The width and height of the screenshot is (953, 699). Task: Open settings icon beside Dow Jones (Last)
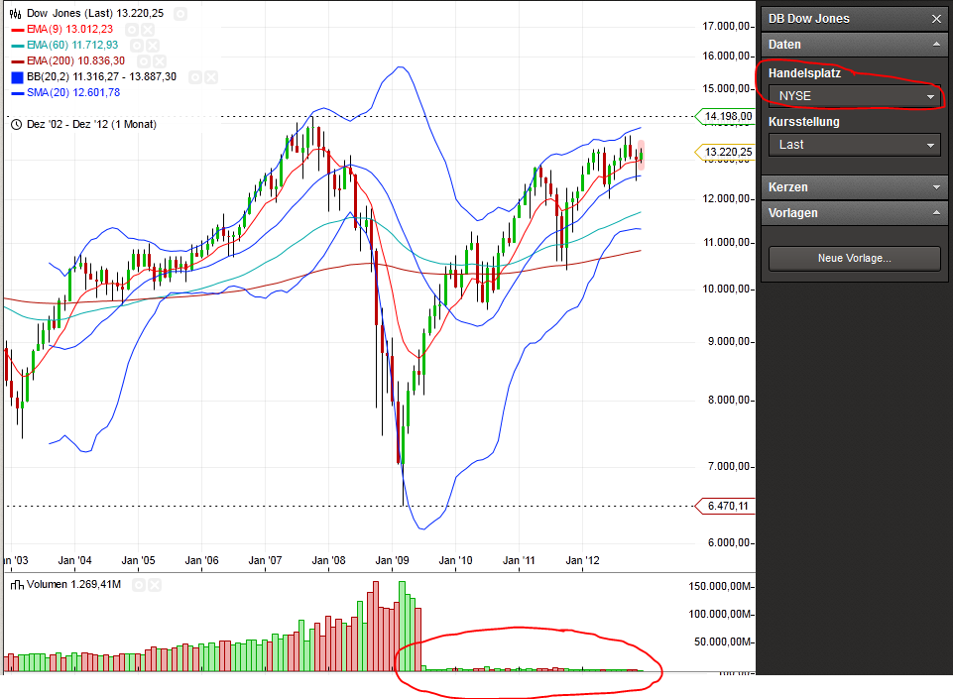tap(179, 14)
